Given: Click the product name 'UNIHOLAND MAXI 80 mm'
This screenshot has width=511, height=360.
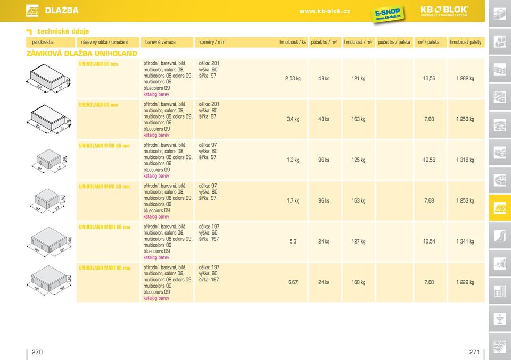Looking at the screenshot, I should 105,268.
